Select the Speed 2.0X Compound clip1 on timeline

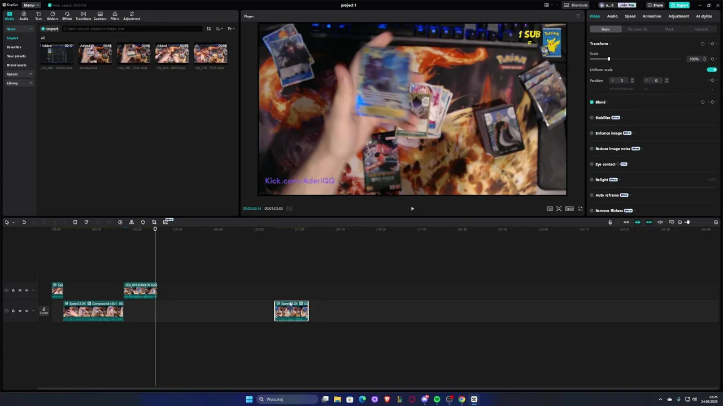pos(93,311)
